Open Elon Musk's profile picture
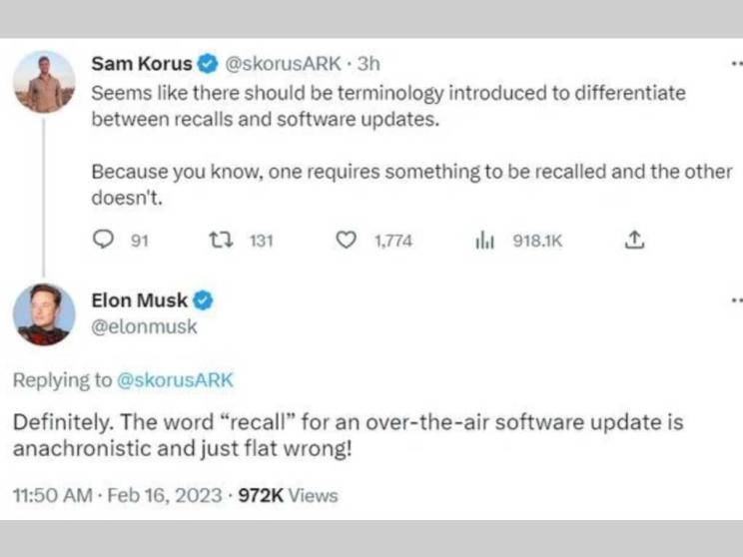The height and width of the screenshot is (557, 743). [x=44, y=314]
